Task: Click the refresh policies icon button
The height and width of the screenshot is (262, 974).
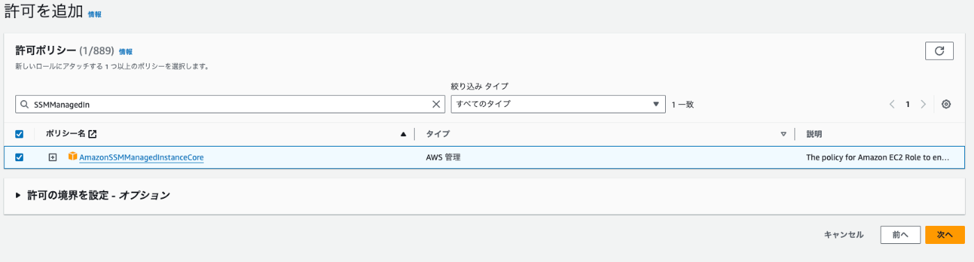Action: tap(939, 51)
